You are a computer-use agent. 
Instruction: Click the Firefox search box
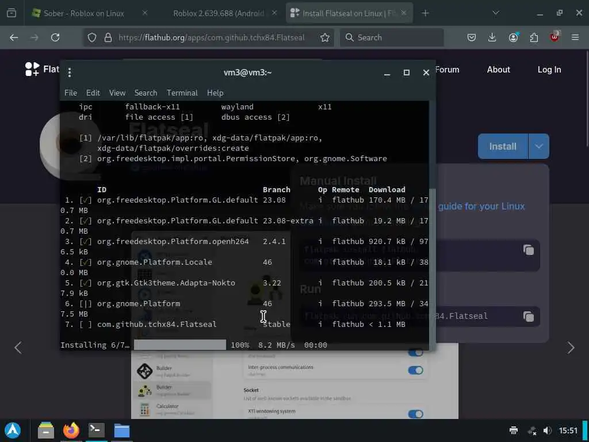click(392, 37)
